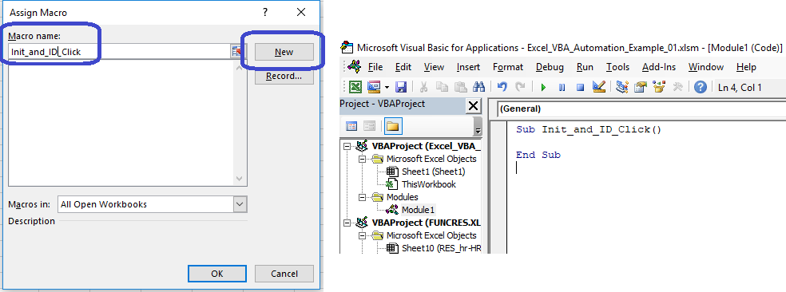Screen dimensions: 786x292
Task: Open the Insert UserForm dropdown arrow
Action: pos(387,88)
